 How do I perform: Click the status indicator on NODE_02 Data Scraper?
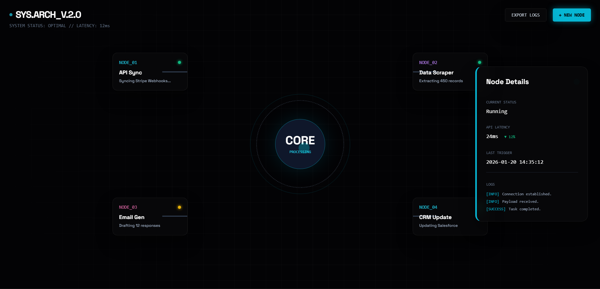(x=480, y=62)
